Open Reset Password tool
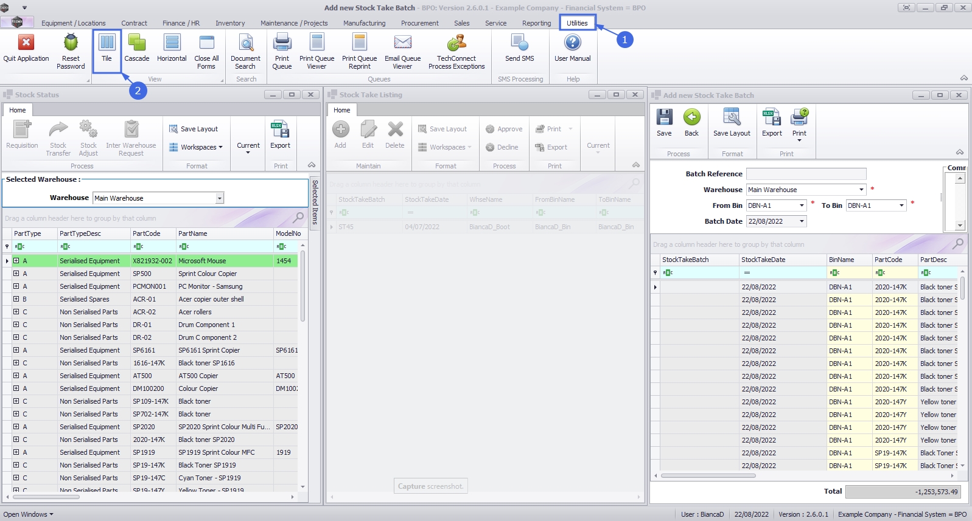972x521 pixels. 71,52
